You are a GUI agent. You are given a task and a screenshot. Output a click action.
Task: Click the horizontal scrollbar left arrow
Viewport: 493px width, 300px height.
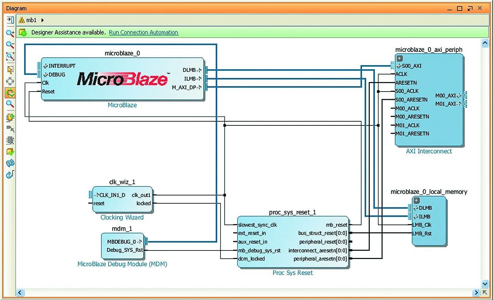point(20,292)
